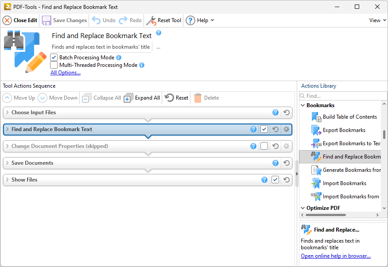388x267 pixels.
Task: Select Generate Bookmarks from action
Action: [x=345, y=170]
